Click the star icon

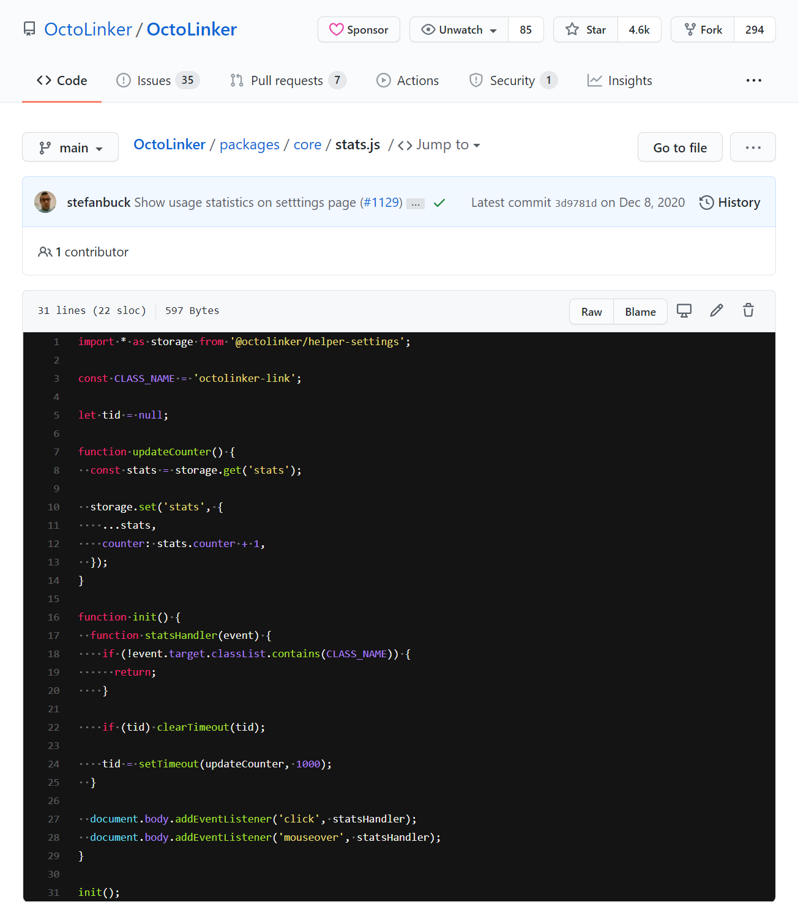point(572,29)
